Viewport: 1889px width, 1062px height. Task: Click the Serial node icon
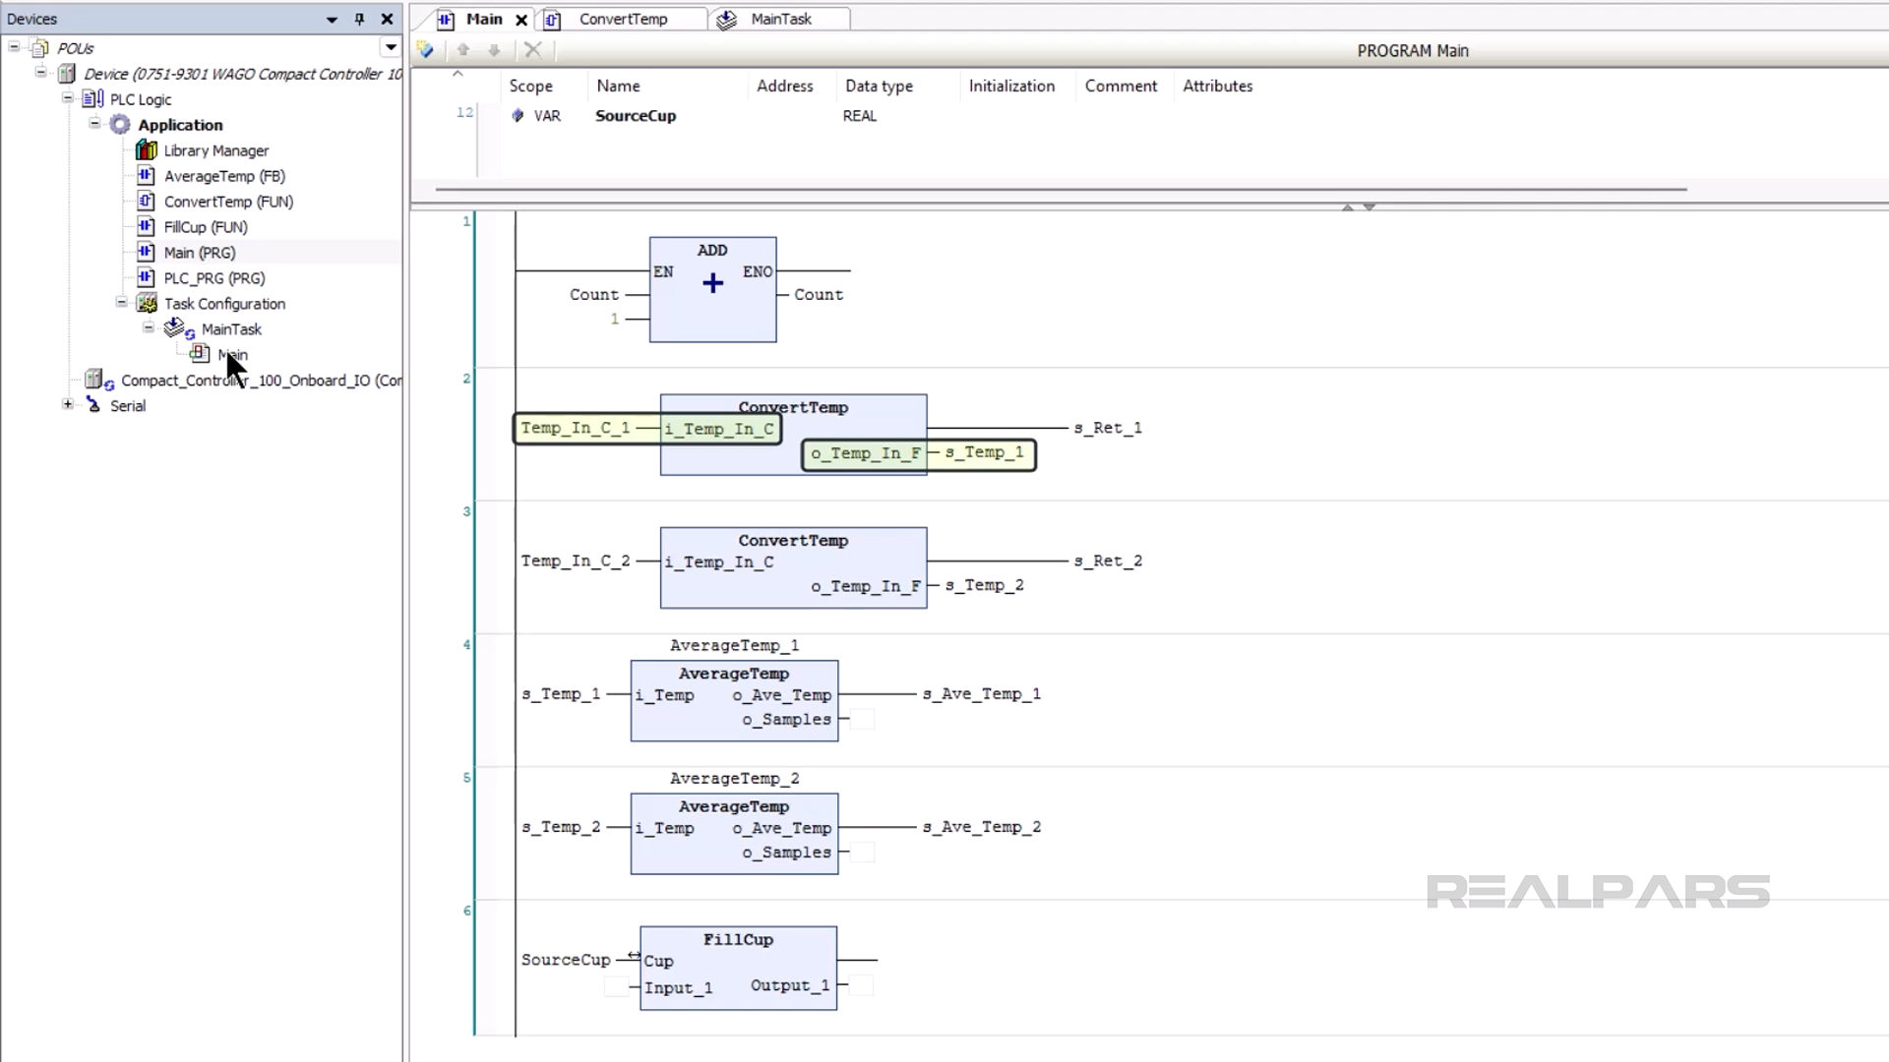point(93,405)
